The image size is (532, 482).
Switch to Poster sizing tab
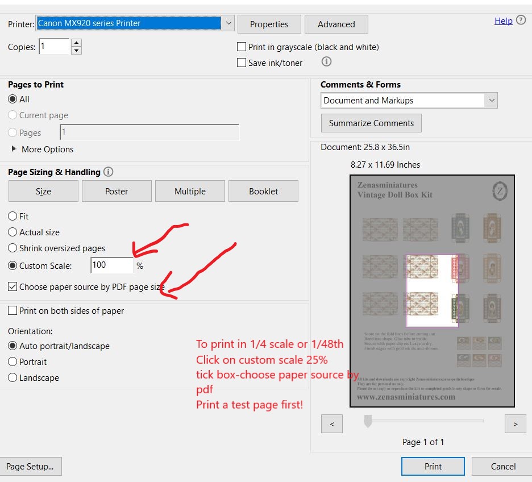point(117,192)
